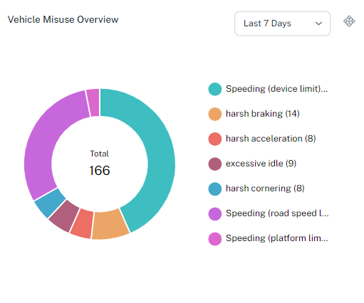Toggle Speeding (device limit) legend entry
364x303 pixels.
269,89
